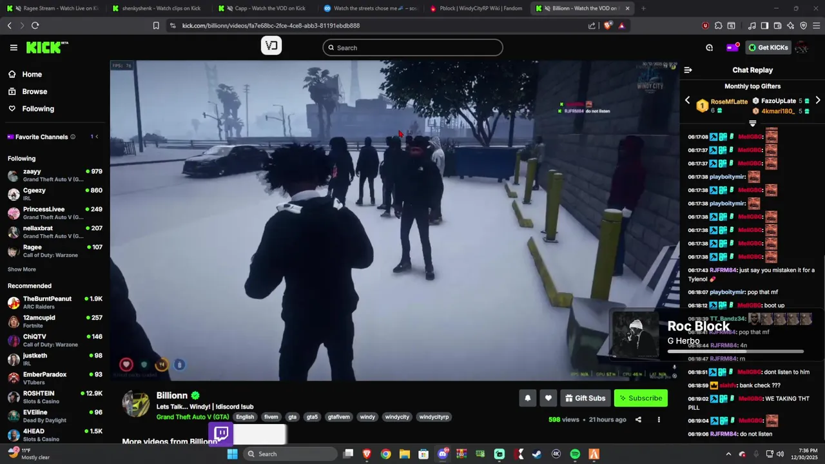Open Following in sidebar

click(38, 109)
